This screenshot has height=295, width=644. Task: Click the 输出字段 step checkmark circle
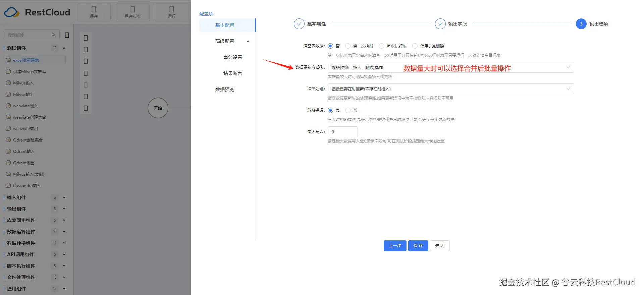point(440,24)
